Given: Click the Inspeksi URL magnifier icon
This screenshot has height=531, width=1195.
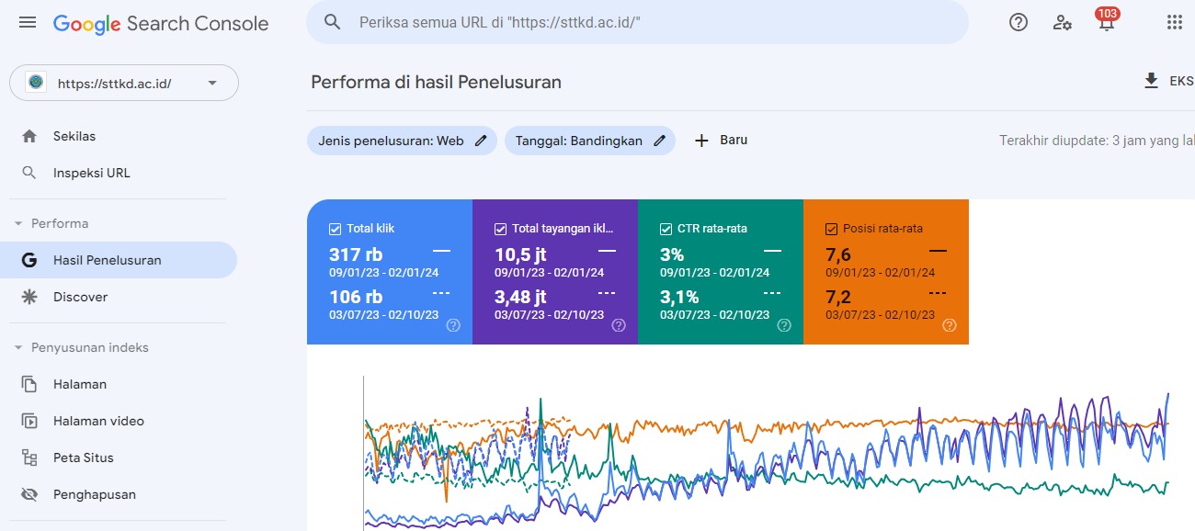Looking at the screenshot, I should [29, 173].
